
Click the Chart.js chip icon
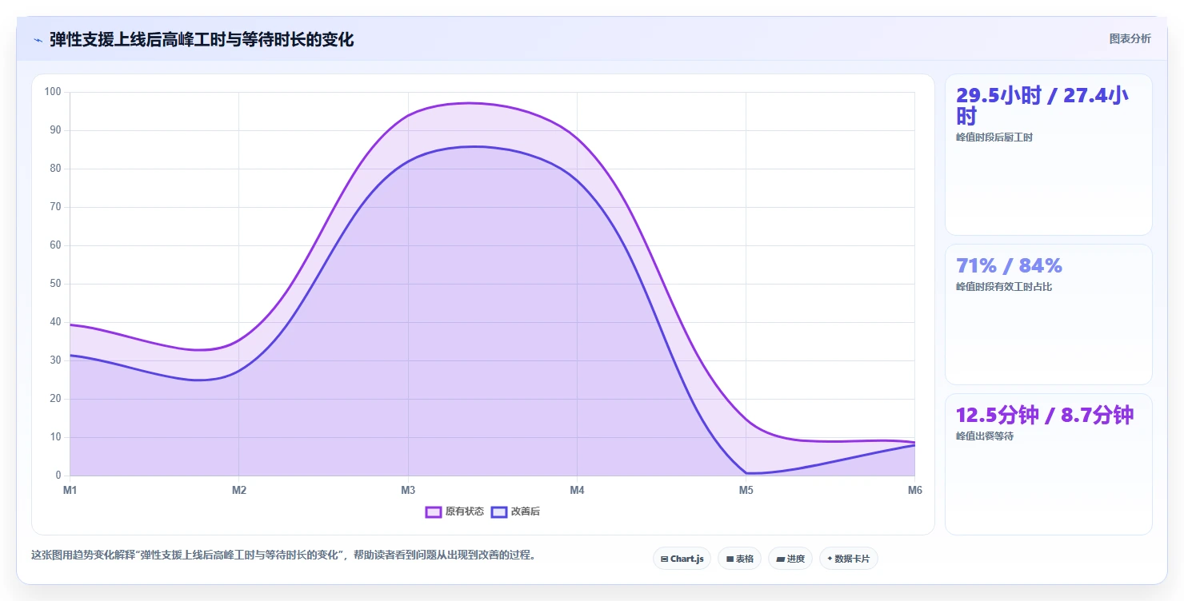664,559
